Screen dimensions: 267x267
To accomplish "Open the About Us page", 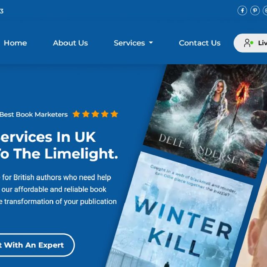I will click(x=71, y=43).
